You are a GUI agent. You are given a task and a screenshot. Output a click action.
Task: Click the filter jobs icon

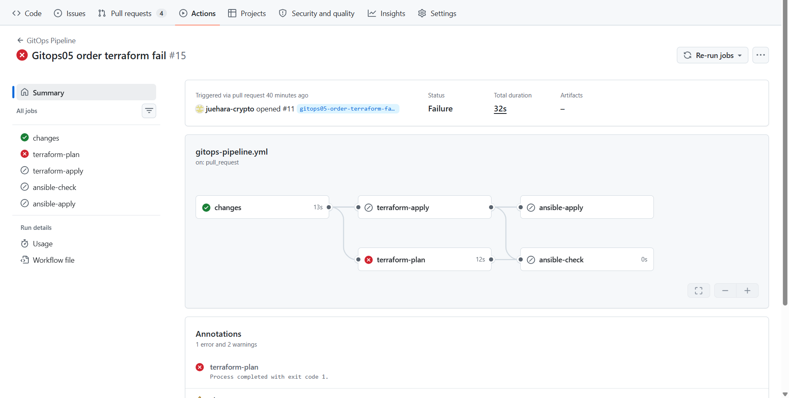149,111
